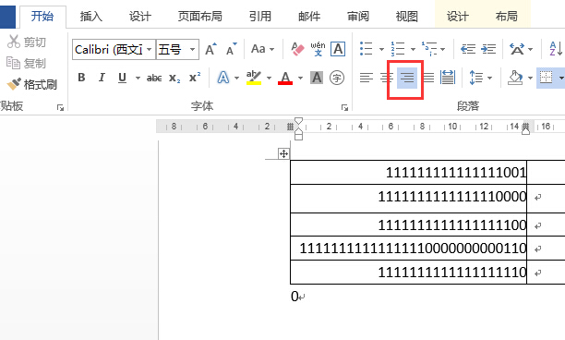Apply numbered list formatting

point(398,49)
